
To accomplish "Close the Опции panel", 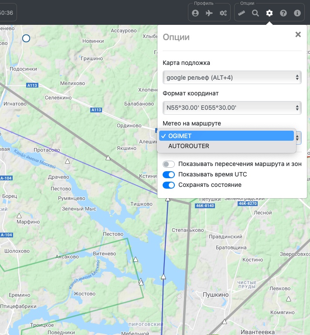I will coord(298,35).
